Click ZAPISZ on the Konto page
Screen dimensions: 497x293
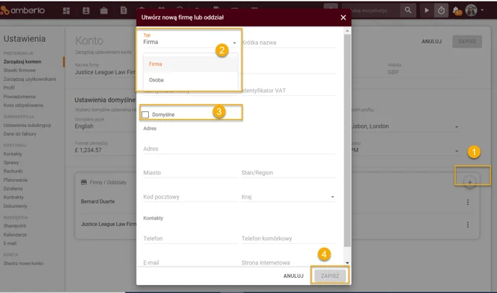(x=467, y=41)
